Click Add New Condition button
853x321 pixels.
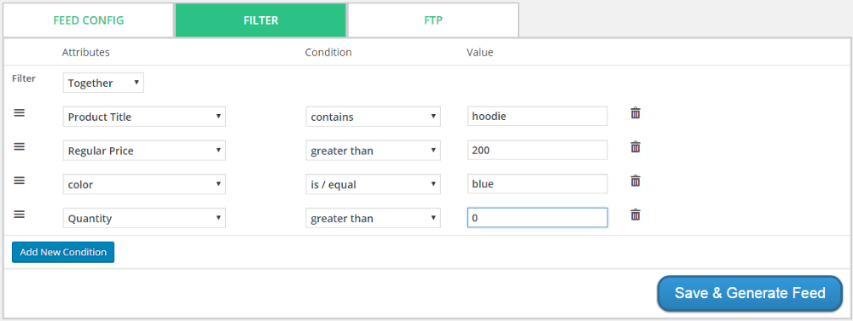point(63,252)
